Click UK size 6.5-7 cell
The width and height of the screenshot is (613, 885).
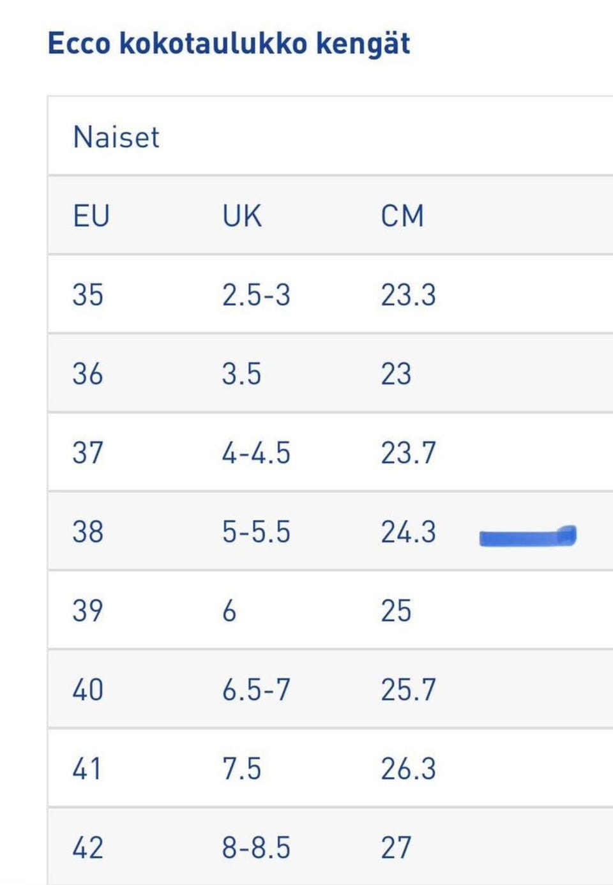point(256,690)
